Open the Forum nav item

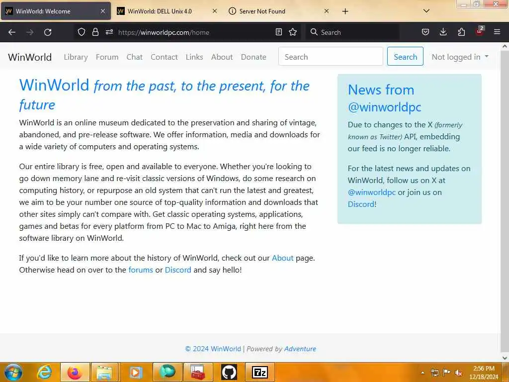[107, 57]
